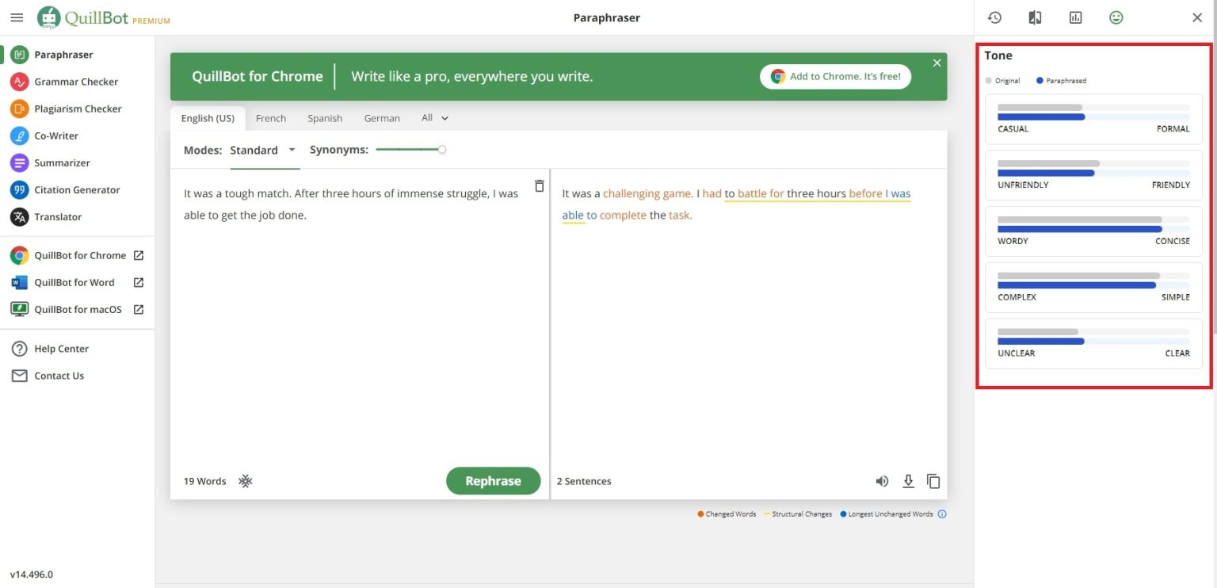The width and height of the screenshot is (1217, 588).
Task: Open the compare modes icon
Action: tap(1035, 17)
